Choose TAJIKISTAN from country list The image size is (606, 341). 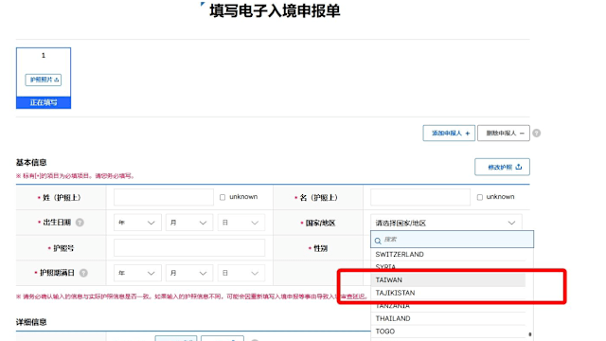[x=448, y=293]
